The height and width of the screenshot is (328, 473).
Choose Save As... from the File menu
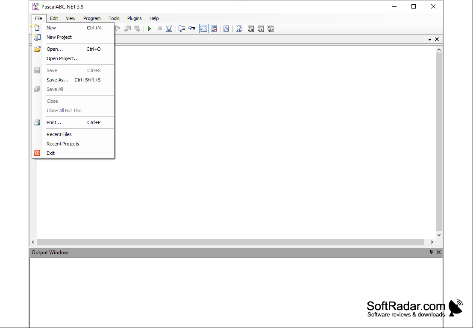tap(73, 80)
